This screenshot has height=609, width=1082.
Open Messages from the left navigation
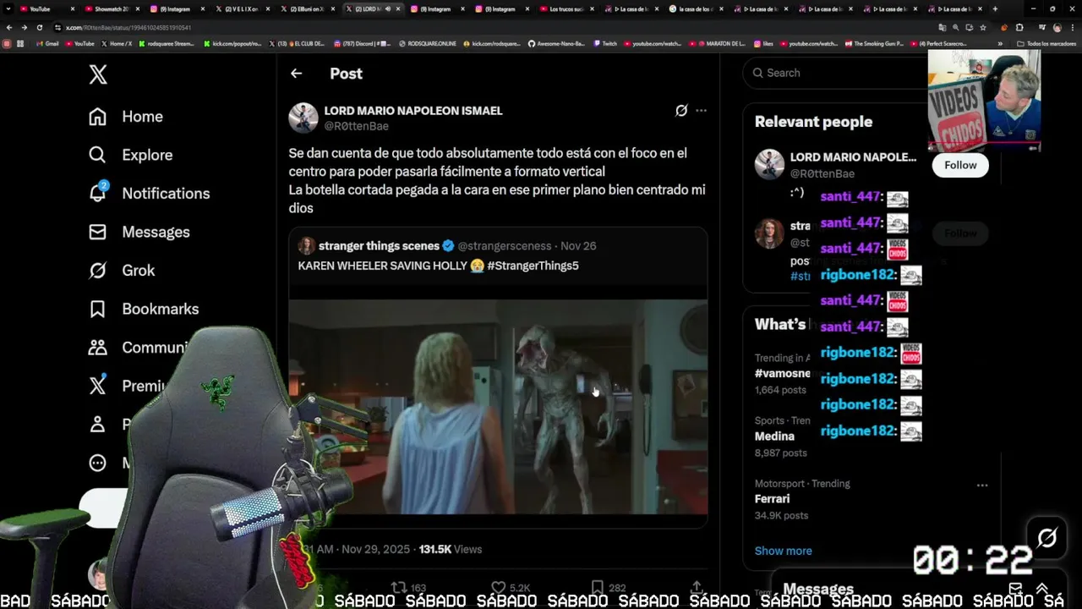click(139, 232)
